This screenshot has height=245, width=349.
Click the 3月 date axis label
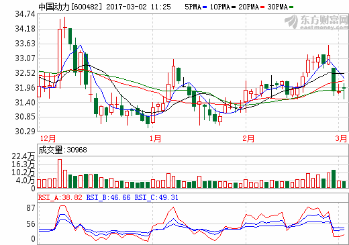(341, 138)
